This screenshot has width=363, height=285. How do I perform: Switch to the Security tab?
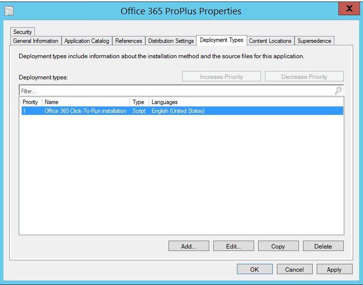coord(23,32)
